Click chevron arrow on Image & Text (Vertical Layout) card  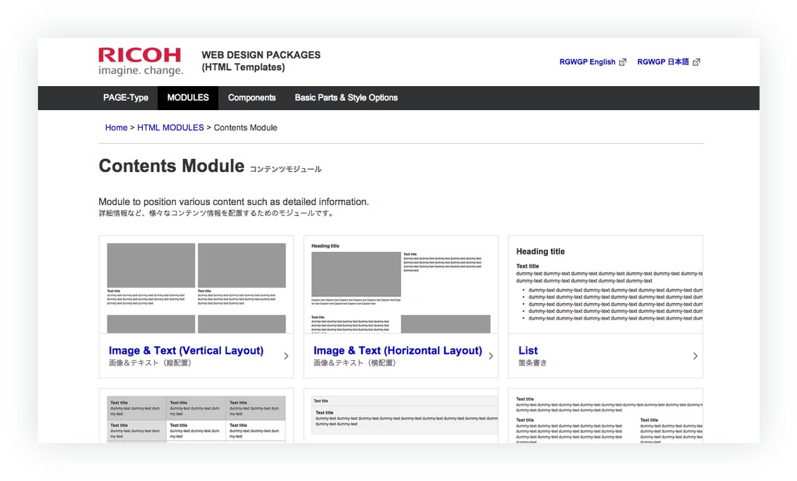pyautogui.click(x=286, y=356)
